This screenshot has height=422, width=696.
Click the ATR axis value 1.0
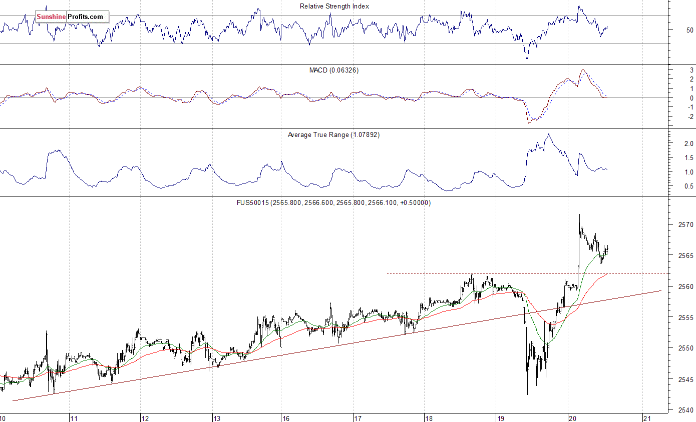coord(689,172)
